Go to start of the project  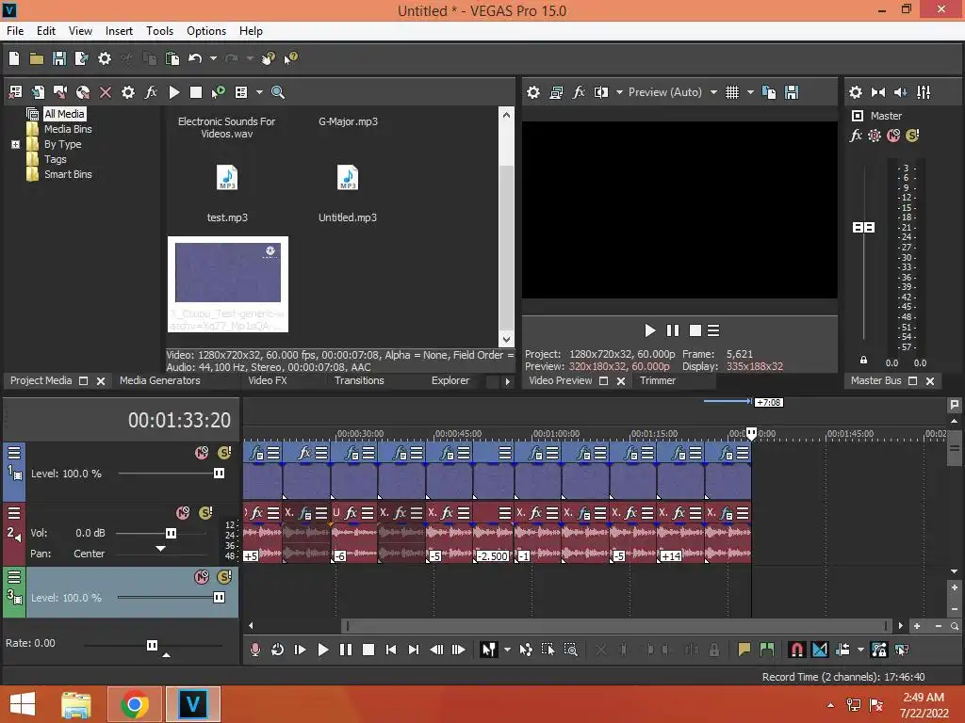point(391,650)
